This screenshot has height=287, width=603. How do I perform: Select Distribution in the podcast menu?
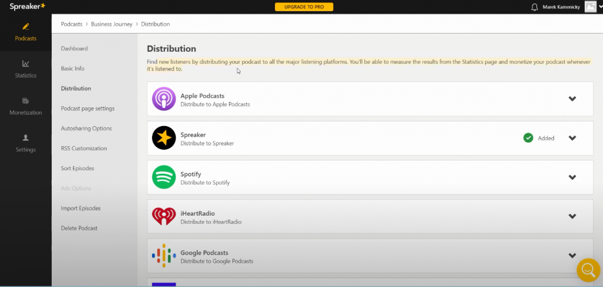(76, 88)
